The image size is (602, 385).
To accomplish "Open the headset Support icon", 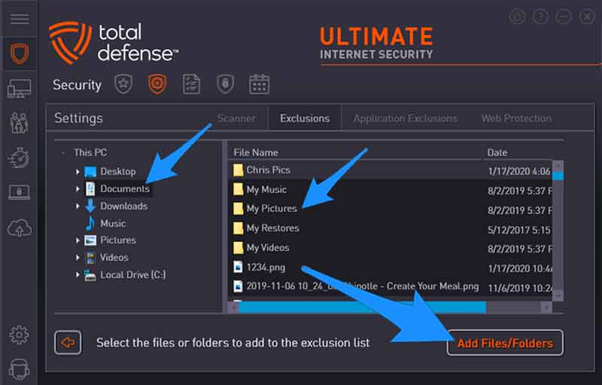I will pyautogui.click(x=19, y=368).
